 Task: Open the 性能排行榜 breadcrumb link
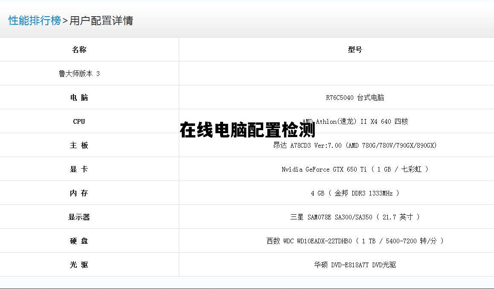tap(35, 21)
